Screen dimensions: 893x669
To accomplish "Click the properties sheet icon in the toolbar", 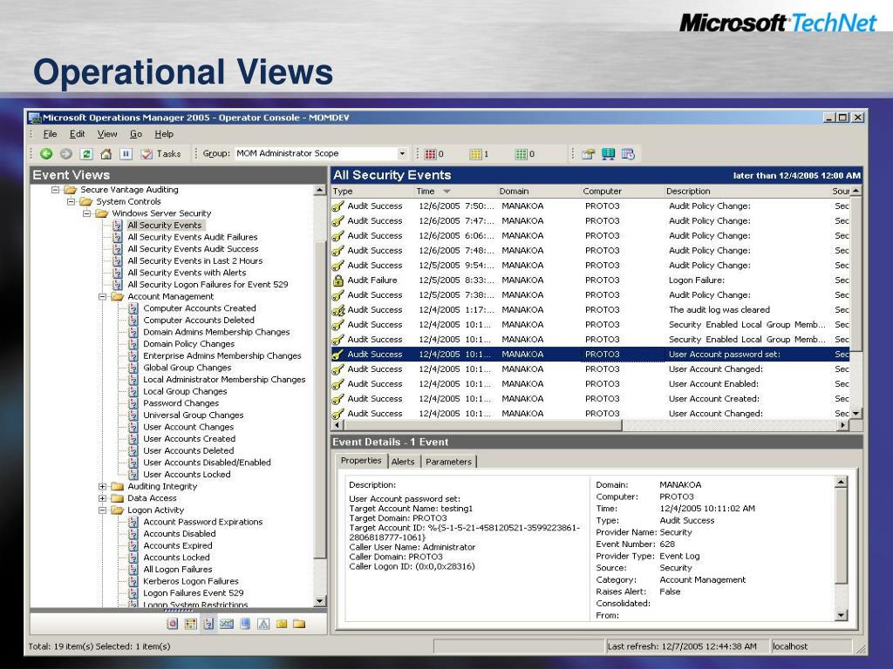I will point(589,153).
